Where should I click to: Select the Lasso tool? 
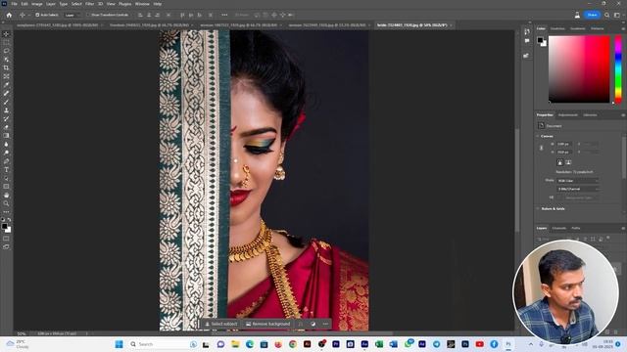click(x=6, y=51)
